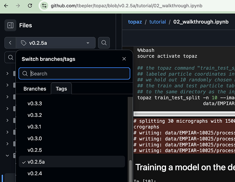
Task: Select the Tags tab
Action: 61,89
